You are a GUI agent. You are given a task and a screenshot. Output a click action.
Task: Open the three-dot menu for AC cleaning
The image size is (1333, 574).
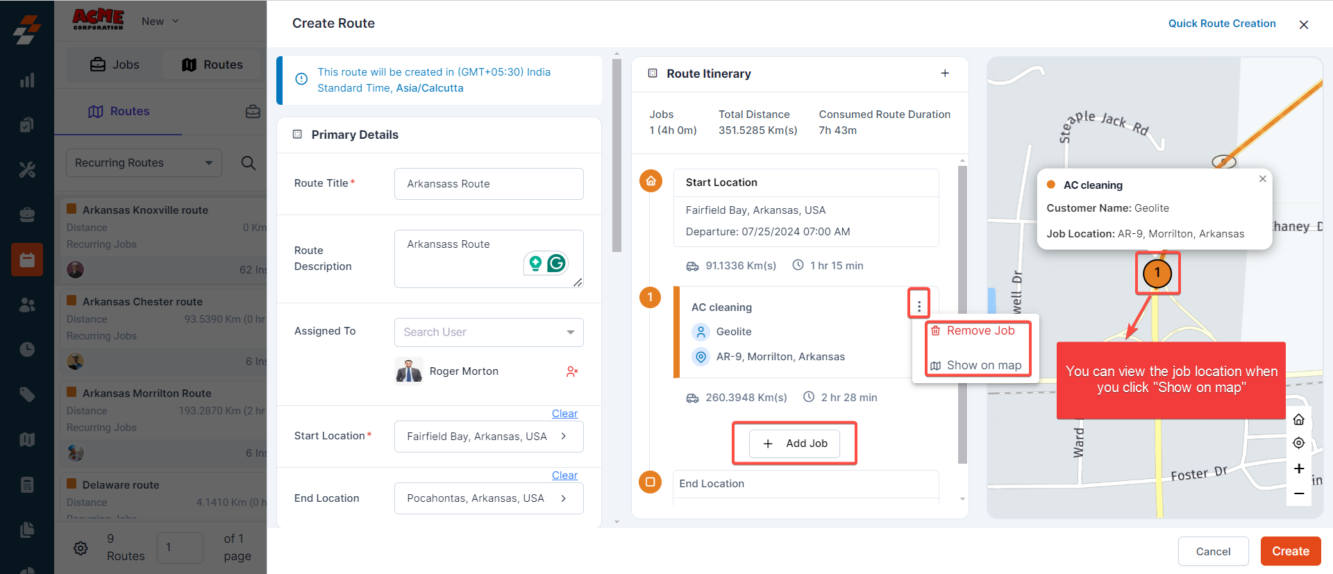tap(919, 306)
